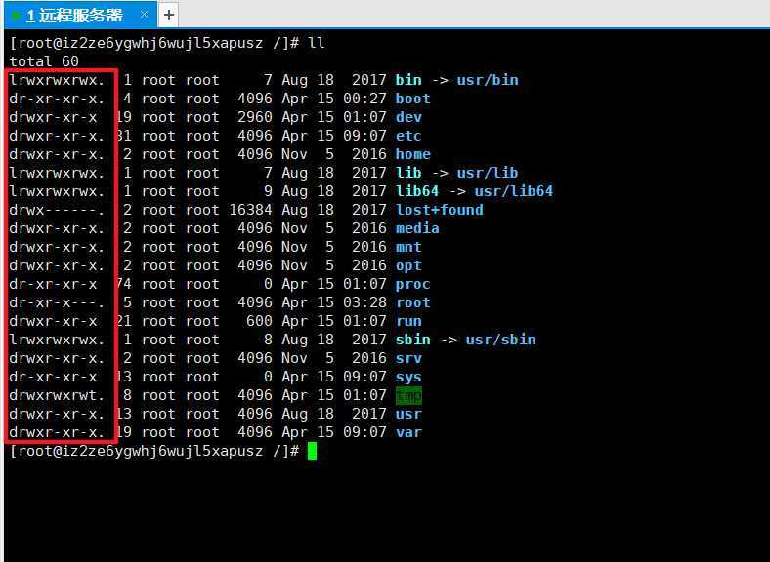Click the bin directory name
The height and width of the screenshot is (562, 770).
[408, 80]
